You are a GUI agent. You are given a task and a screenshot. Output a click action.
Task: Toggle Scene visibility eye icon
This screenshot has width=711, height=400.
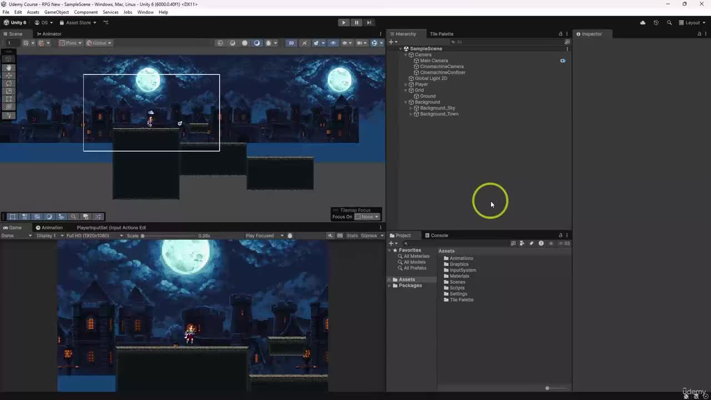(333, 43)
